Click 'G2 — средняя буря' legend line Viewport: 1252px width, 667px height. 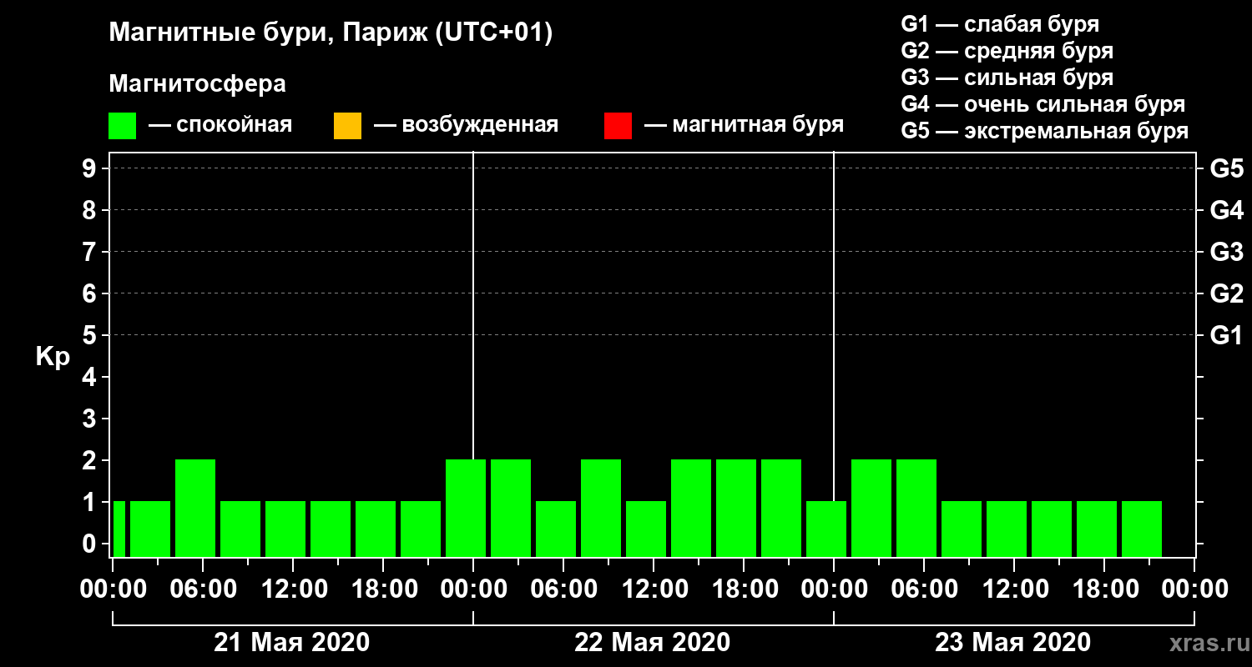[1007, 51]
